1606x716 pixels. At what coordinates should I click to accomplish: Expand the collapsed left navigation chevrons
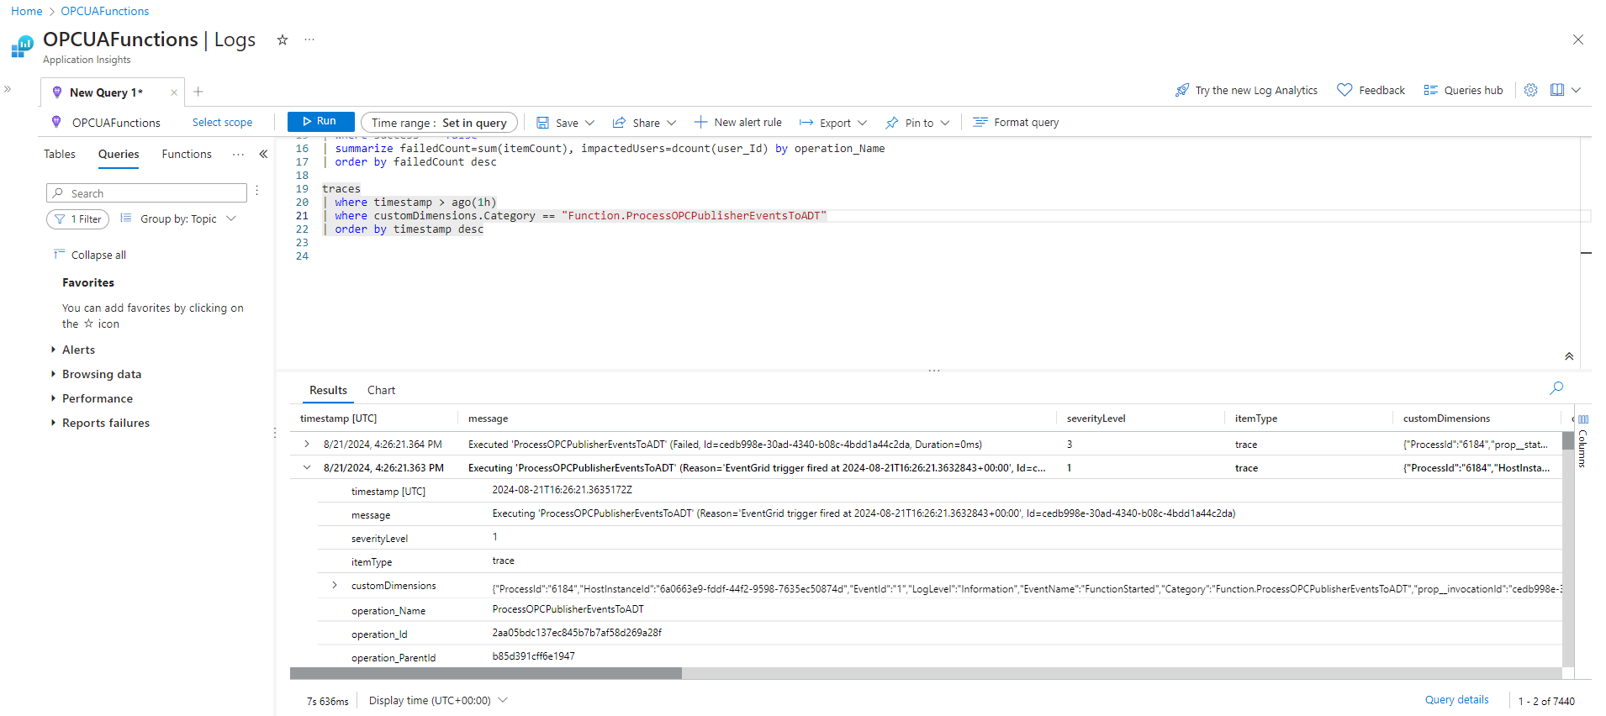[x=8, y=88]
